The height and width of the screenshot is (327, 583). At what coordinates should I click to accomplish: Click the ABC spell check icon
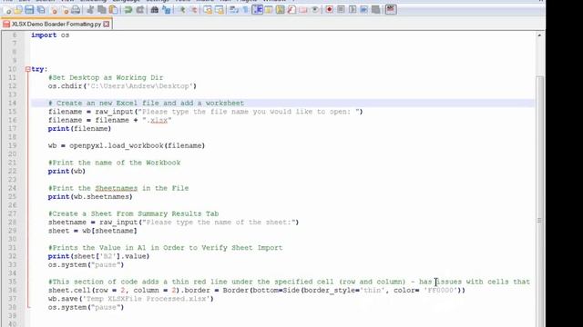391,10
